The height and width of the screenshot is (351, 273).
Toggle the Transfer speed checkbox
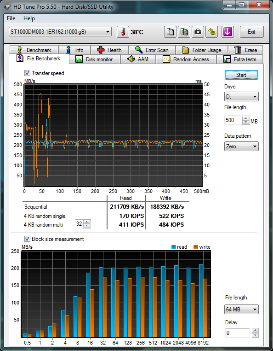pos(27,73)
